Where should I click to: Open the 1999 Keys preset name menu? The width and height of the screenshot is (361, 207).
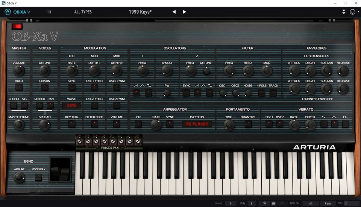click(140, 12)
